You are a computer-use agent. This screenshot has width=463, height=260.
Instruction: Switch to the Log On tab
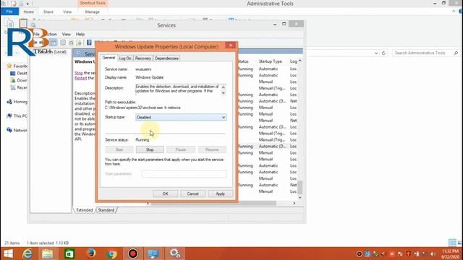(x=125, y=58)
